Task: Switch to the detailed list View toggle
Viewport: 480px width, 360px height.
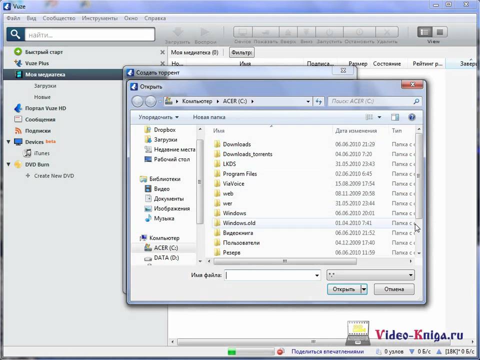Action: [424, 32]
